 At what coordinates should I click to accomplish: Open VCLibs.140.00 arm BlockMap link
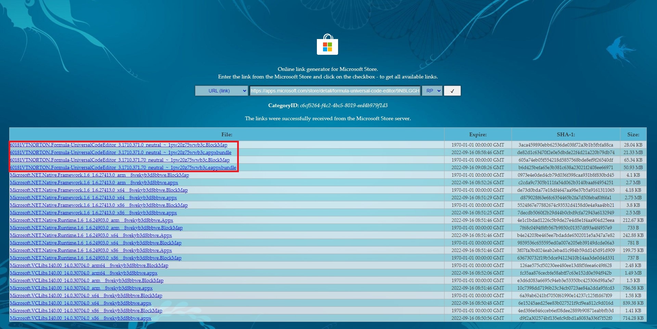click(87, 280)
